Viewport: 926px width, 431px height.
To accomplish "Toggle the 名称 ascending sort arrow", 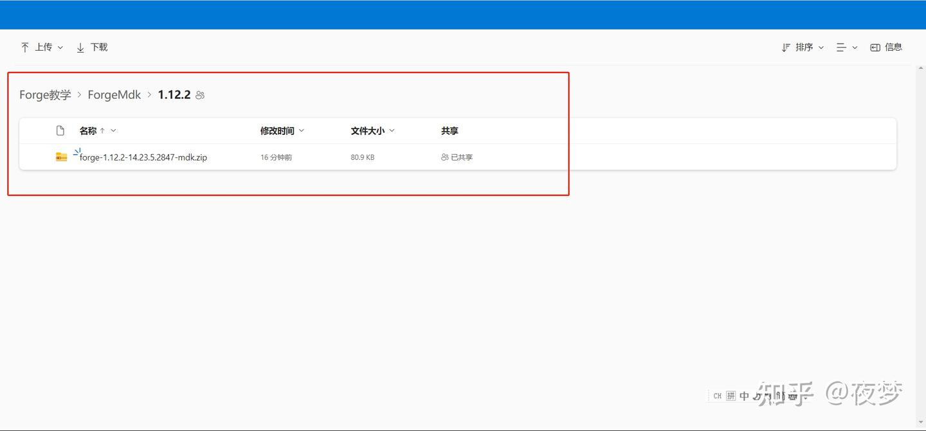I will pyautogui.click(x=101, y=130).
